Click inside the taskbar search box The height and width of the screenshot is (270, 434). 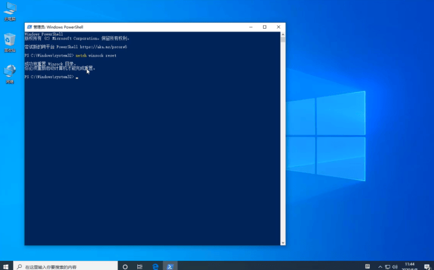[65, 266]
